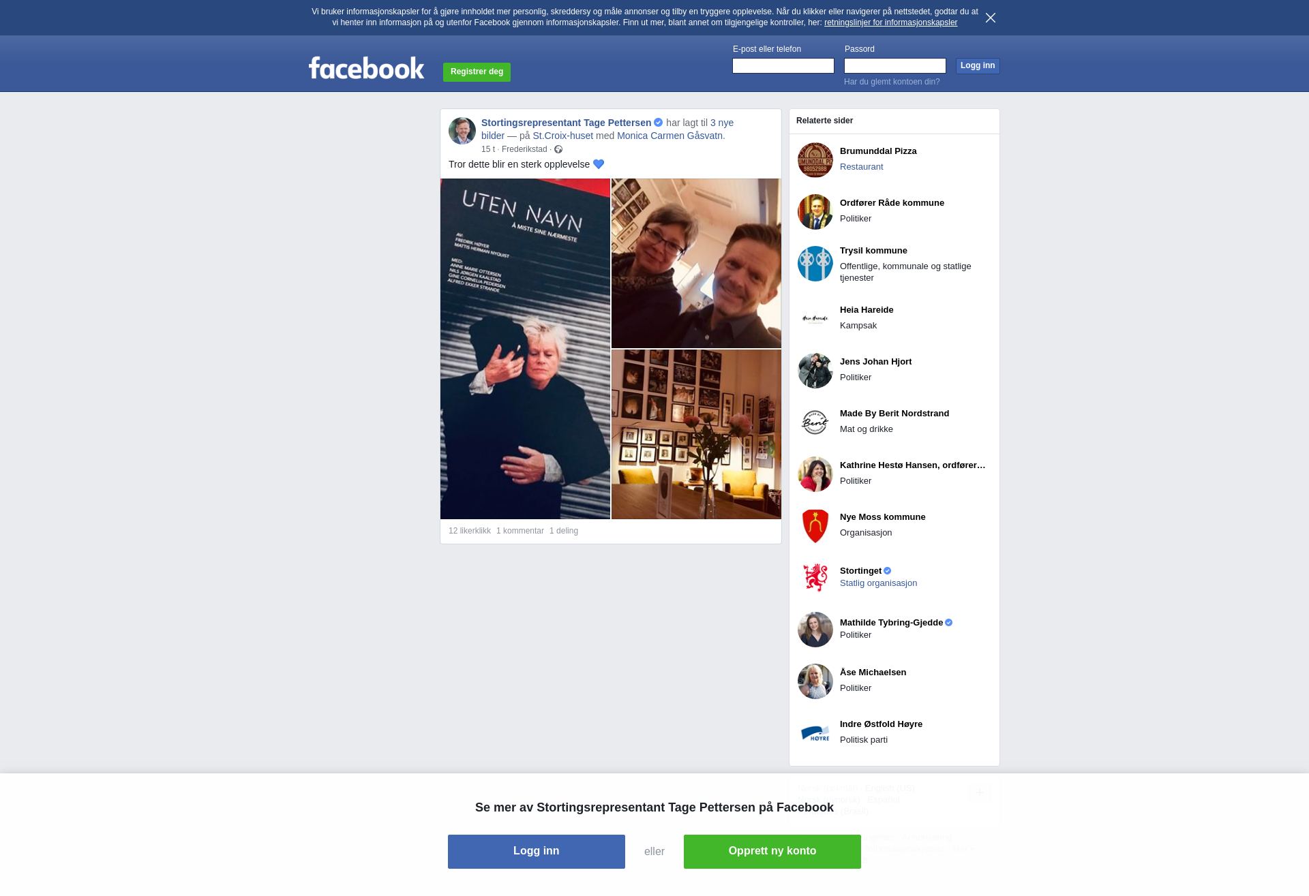Click the small Logg inn header button

point(977,66)
